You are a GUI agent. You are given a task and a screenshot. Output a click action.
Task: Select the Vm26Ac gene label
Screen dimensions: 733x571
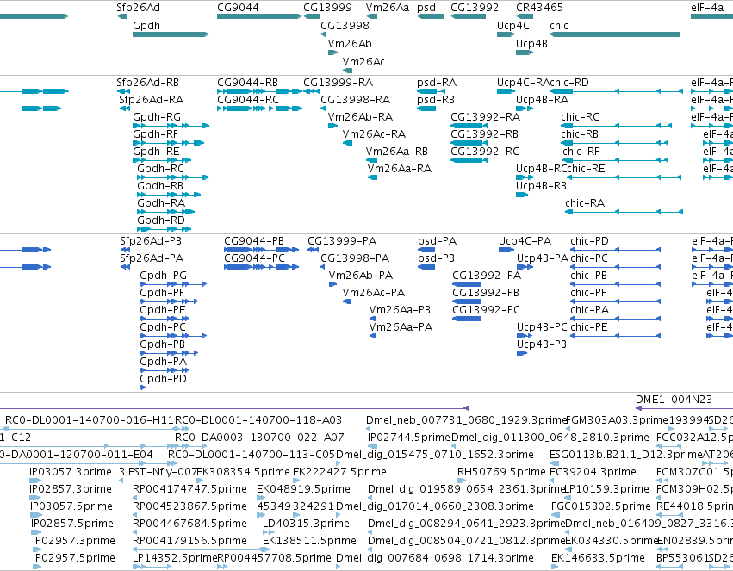click(363, 62)
